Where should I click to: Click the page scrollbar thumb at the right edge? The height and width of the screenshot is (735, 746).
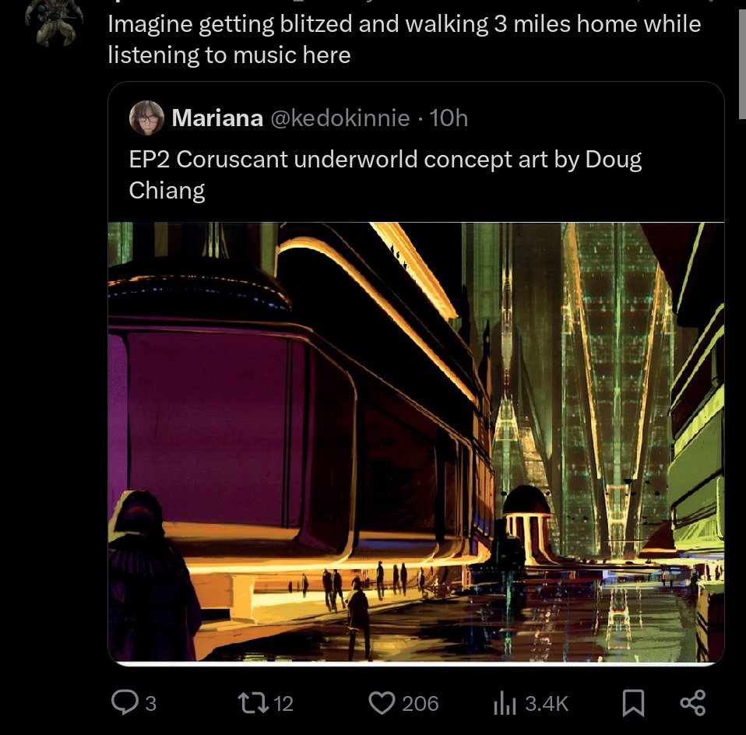[x=742, y=59]
